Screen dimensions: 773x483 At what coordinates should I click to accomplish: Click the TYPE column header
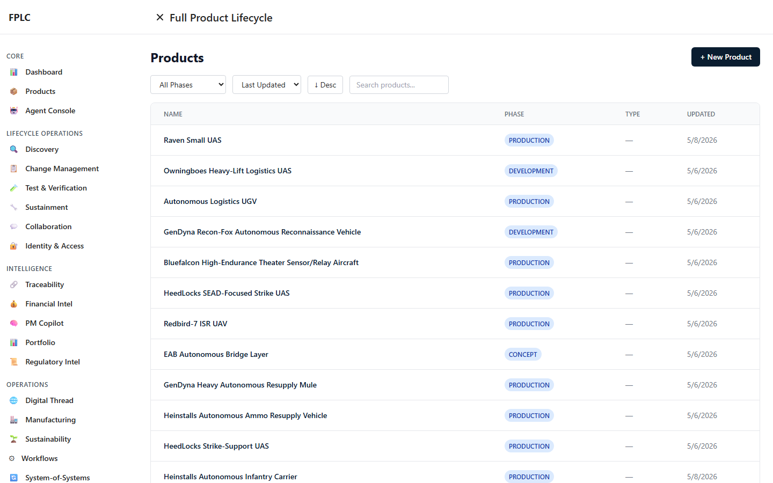coord(632,114)
